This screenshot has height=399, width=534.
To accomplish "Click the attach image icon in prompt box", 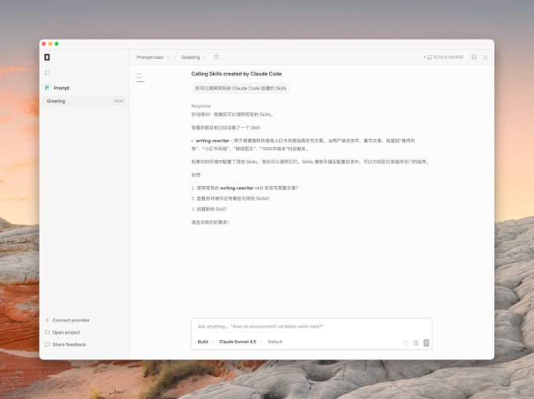I will [416, 342].
